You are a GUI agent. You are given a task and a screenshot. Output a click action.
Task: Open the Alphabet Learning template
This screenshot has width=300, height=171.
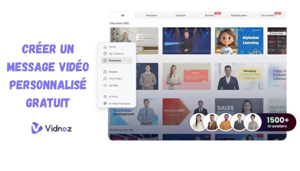pyautogui.click(x=239, y=41)
